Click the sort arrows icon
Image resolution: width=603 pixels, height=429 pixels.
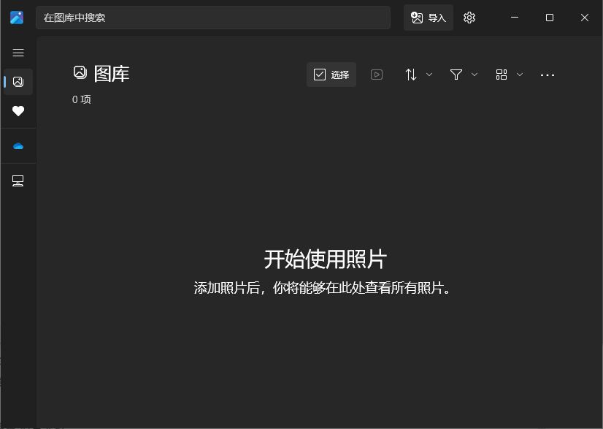(x=410, y=75)
